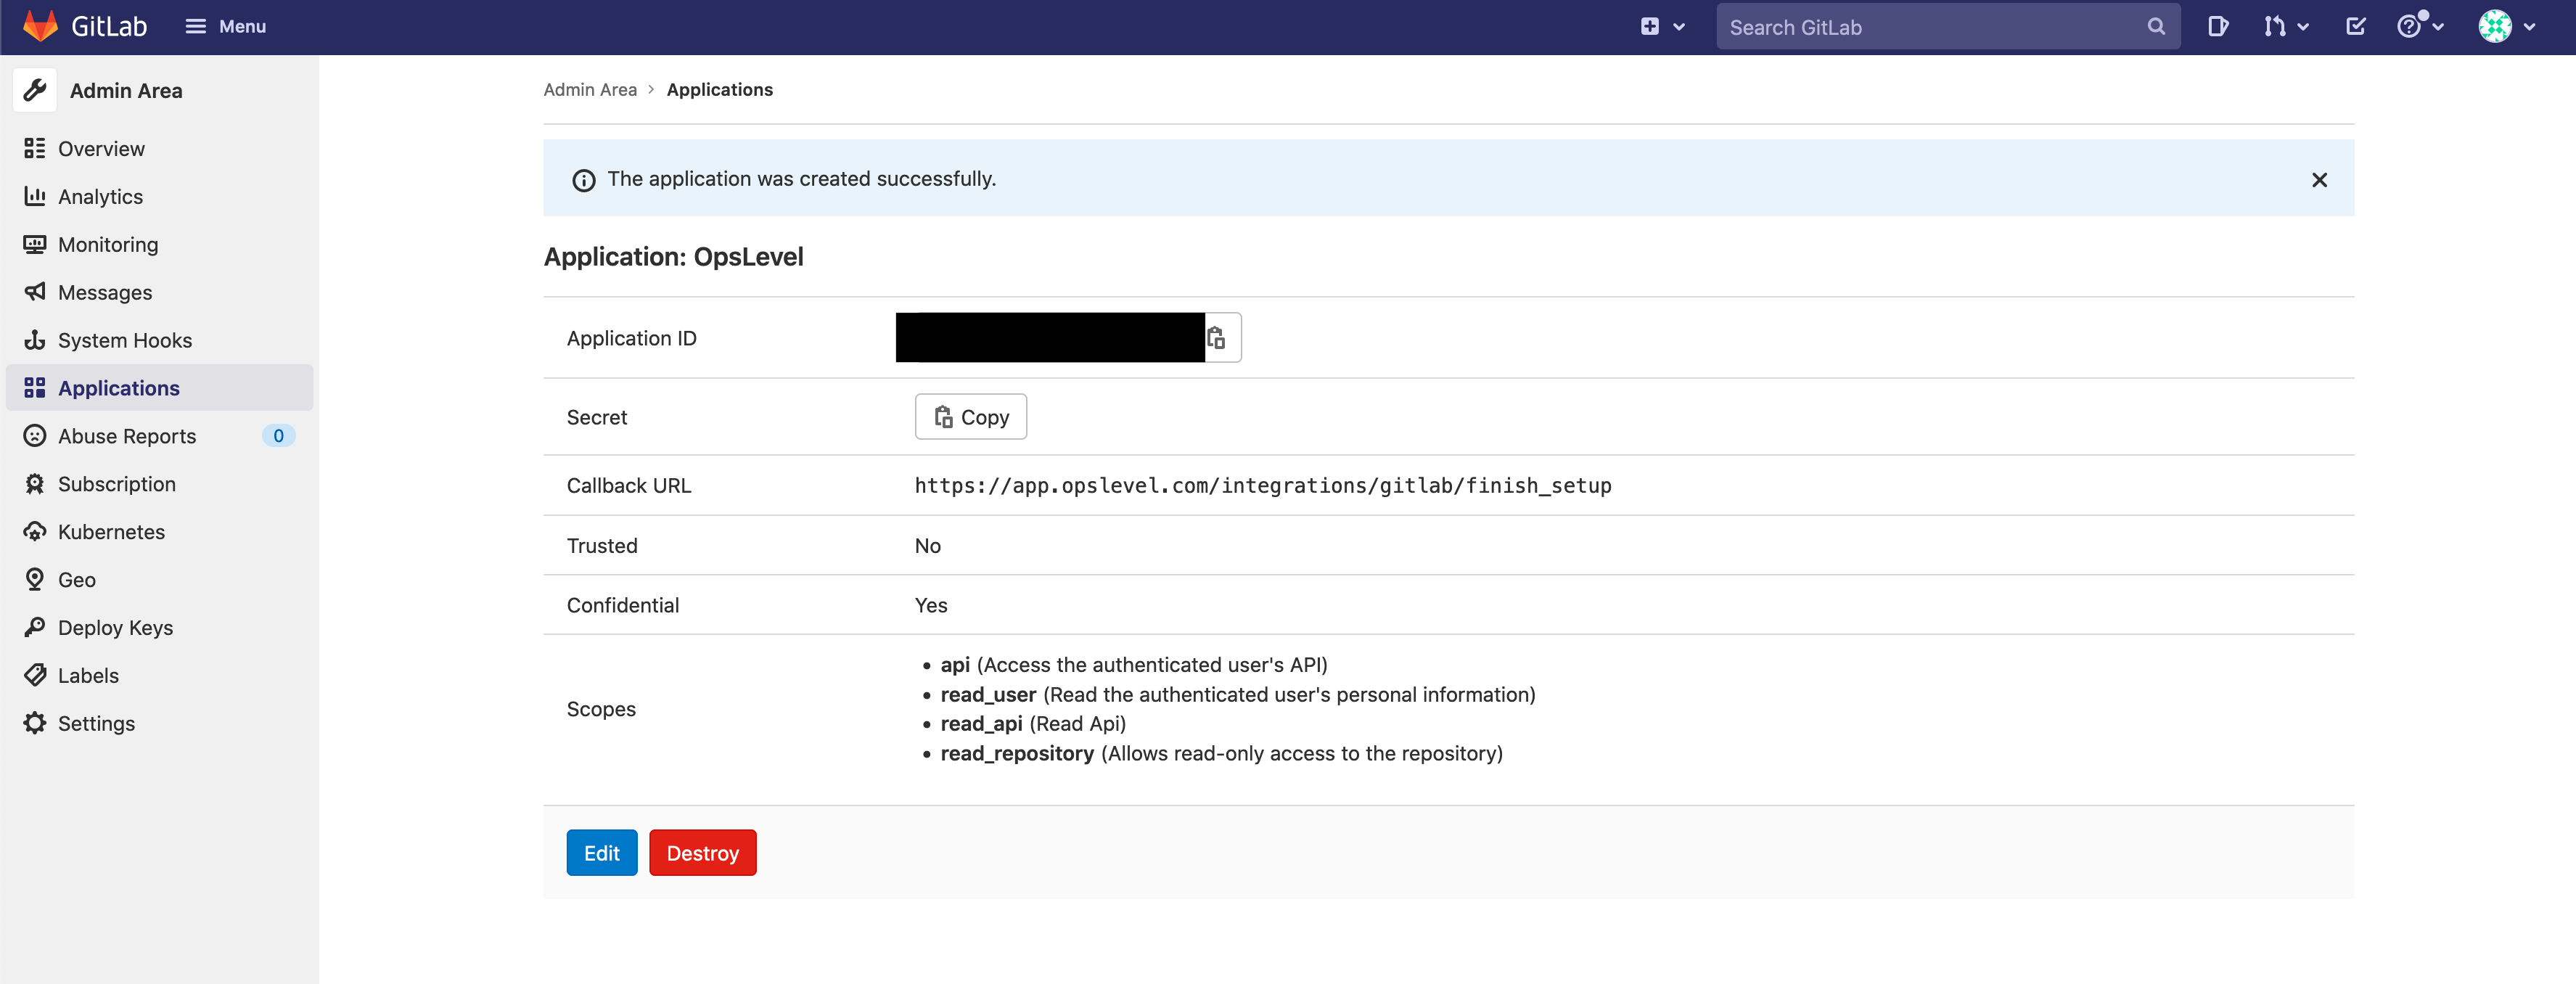Copy the Application ID clipboard icon
Image resolution: width=2576 pixels, height=984 pixels.
1216,338
